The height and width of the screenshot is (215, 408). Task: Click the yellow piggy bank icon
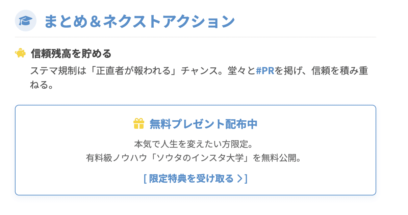pos(20,53)
